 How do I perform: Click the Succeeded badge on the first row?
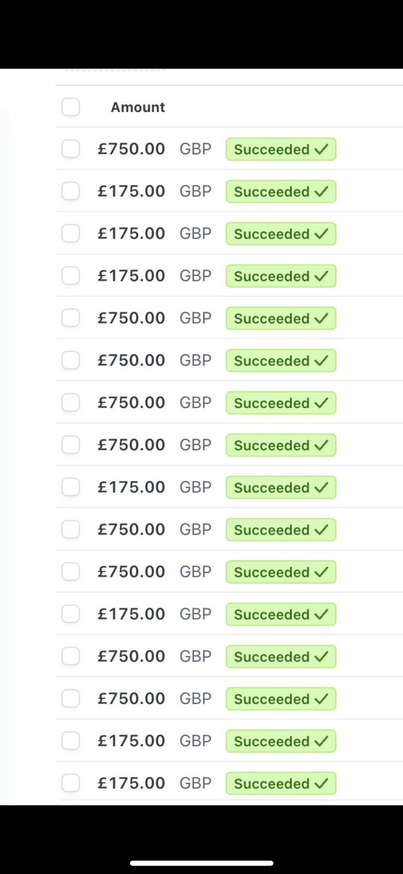(x=281, y=149)
